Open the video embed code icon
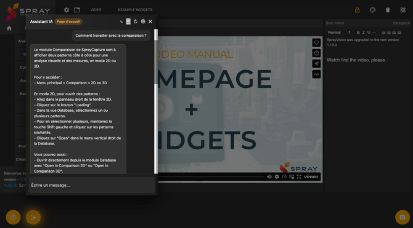The height and width of the screenshot is (228, 413). tap(317, 74)
